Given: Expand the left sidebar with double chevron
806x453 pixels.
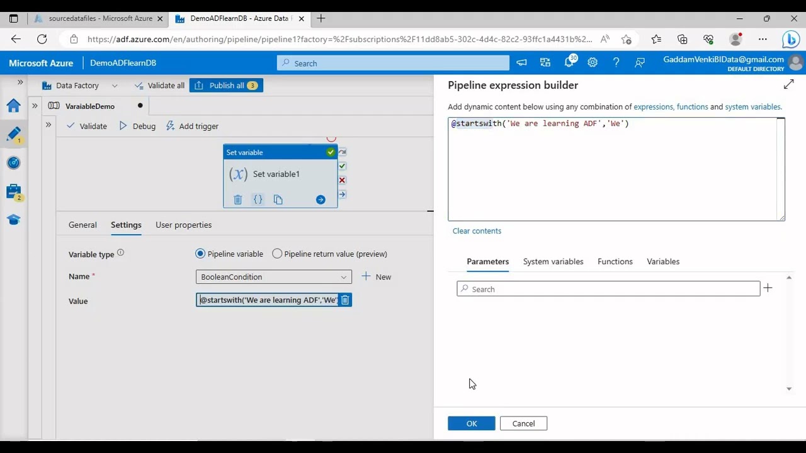Looking at the screenshot, I should click(20, 82).
